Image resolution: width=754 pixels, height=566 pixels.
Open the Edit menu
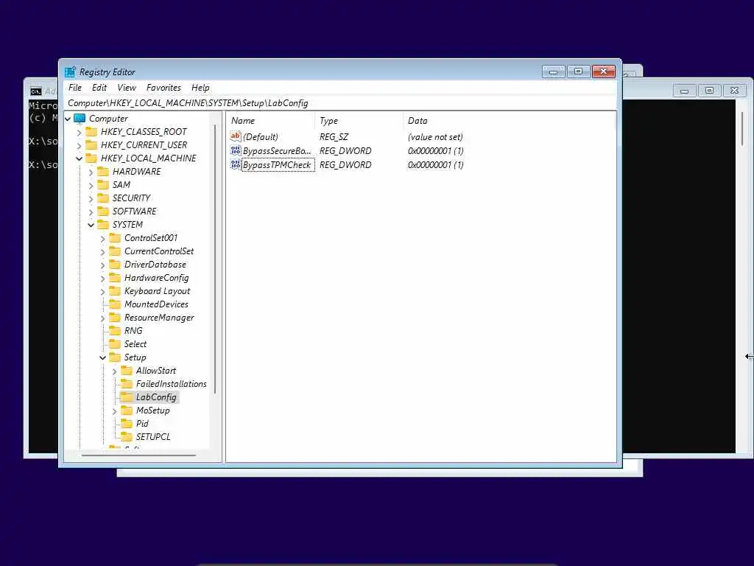click(x=99, y=88)
